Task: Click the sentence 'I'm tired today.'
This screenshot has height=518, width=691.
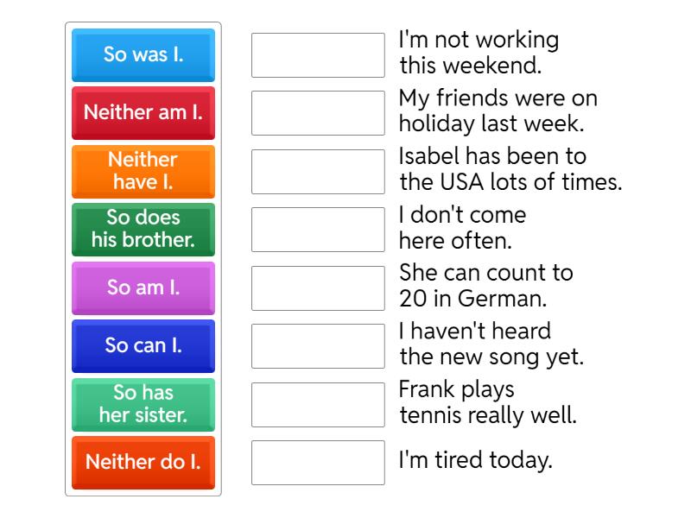Action: coord(475,461)
